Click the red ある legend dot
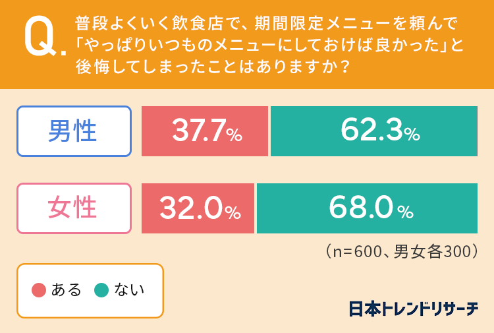This screenshot has height=333, width=494. tap(39, 290)
